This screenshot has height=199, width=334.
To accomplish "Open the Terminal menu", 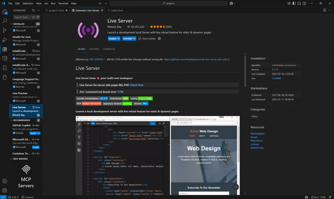I will pyautogui.click(x=63, y=3).
